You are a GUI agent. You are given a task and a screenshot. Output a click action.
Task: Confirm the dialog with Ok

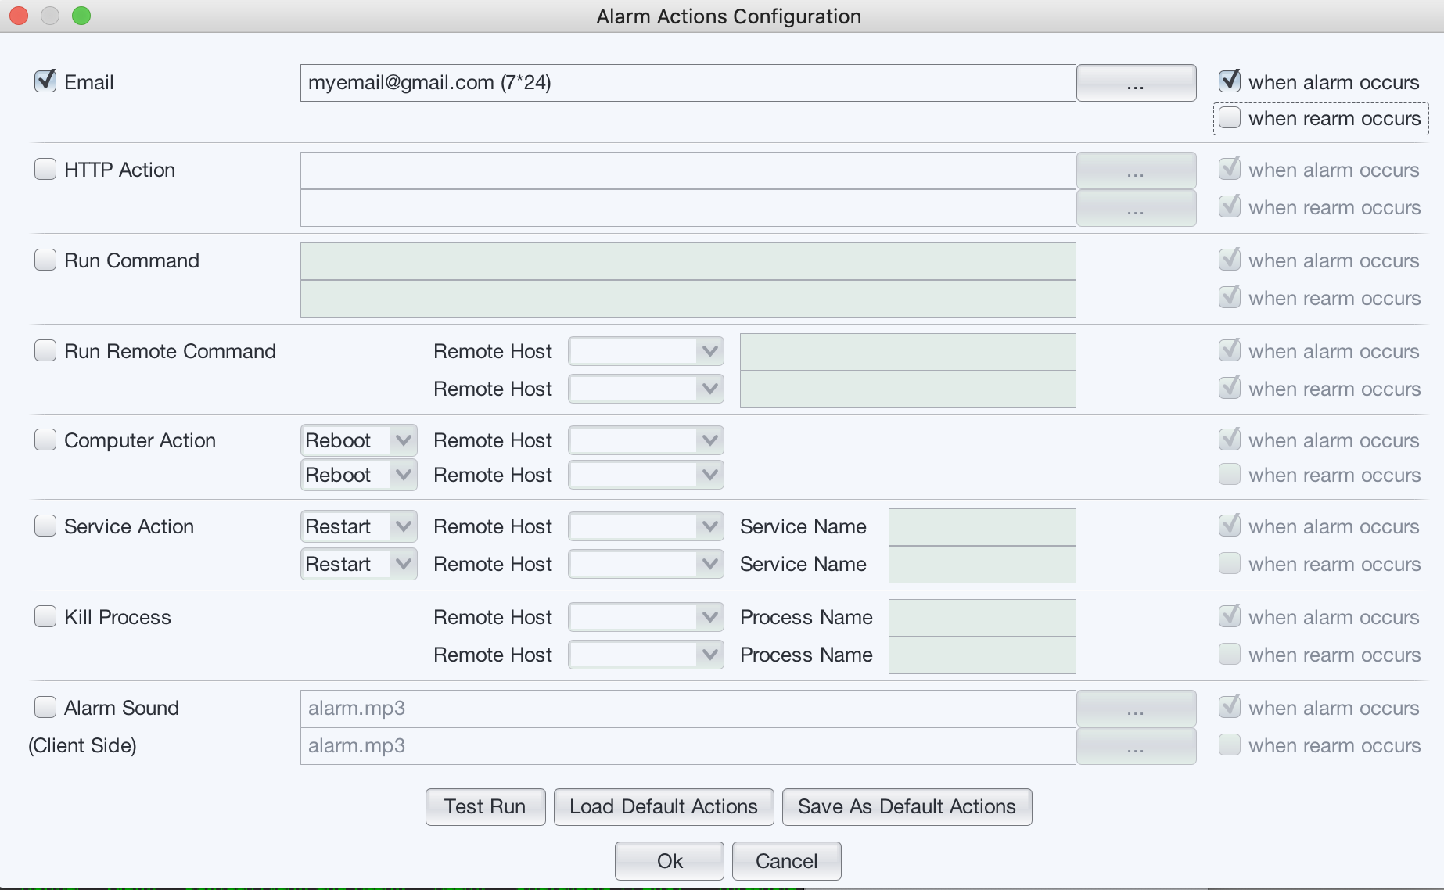pyautogui.click(x=670, y=860)
